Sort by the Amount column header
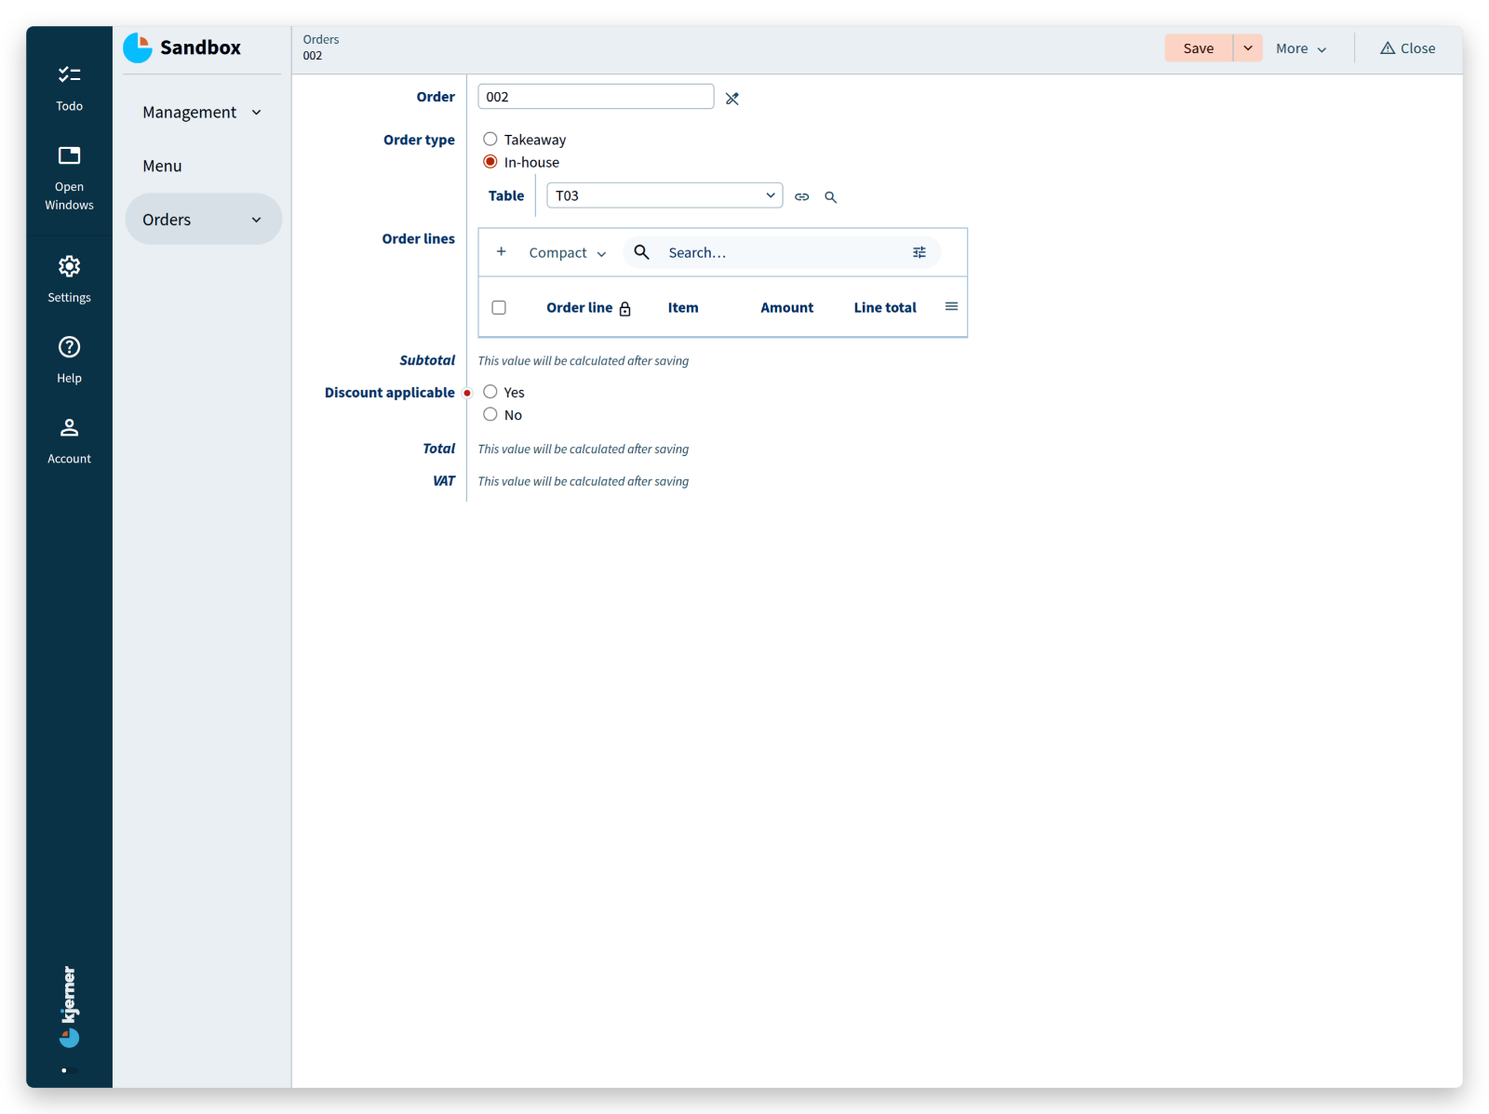This screenshot has height=1114, width=1489. [x=786, y=308]
